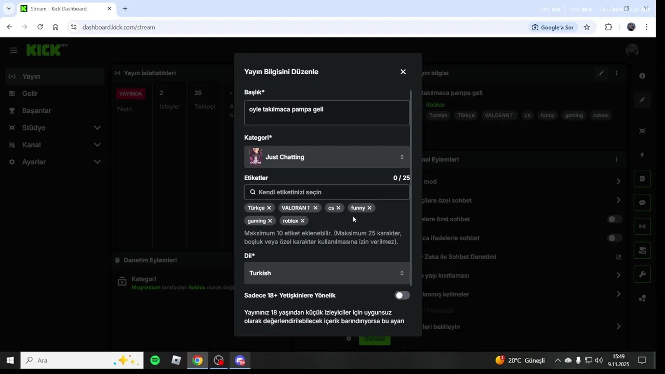This screenshot has height=374, width=665.
Task: Click the pencil icon in right toolbar
Action: (642, 100)
